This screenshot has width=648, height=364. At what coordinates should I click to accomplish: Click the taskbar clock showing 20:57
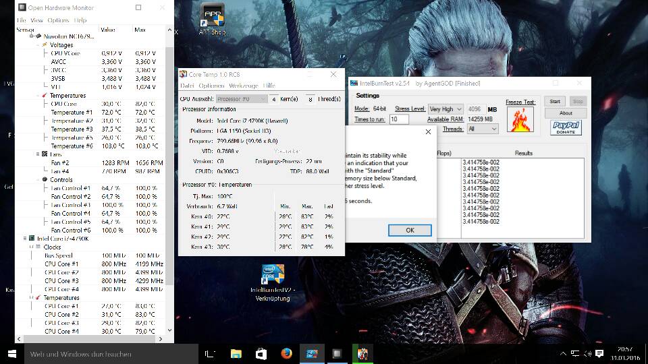coord(625,354)
